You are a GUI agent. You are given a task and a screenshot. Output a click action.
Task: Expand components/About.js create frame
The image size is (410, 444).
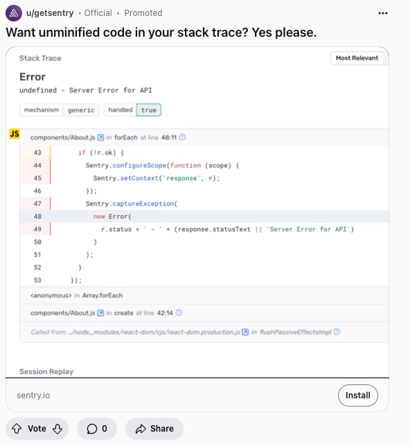204,313
